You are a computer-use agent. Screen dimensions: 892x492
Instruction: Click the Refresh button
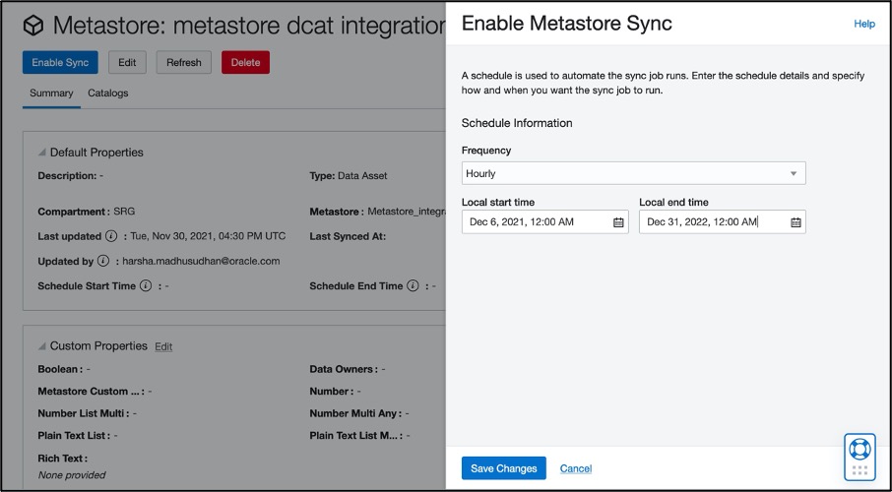click(184, 63)
